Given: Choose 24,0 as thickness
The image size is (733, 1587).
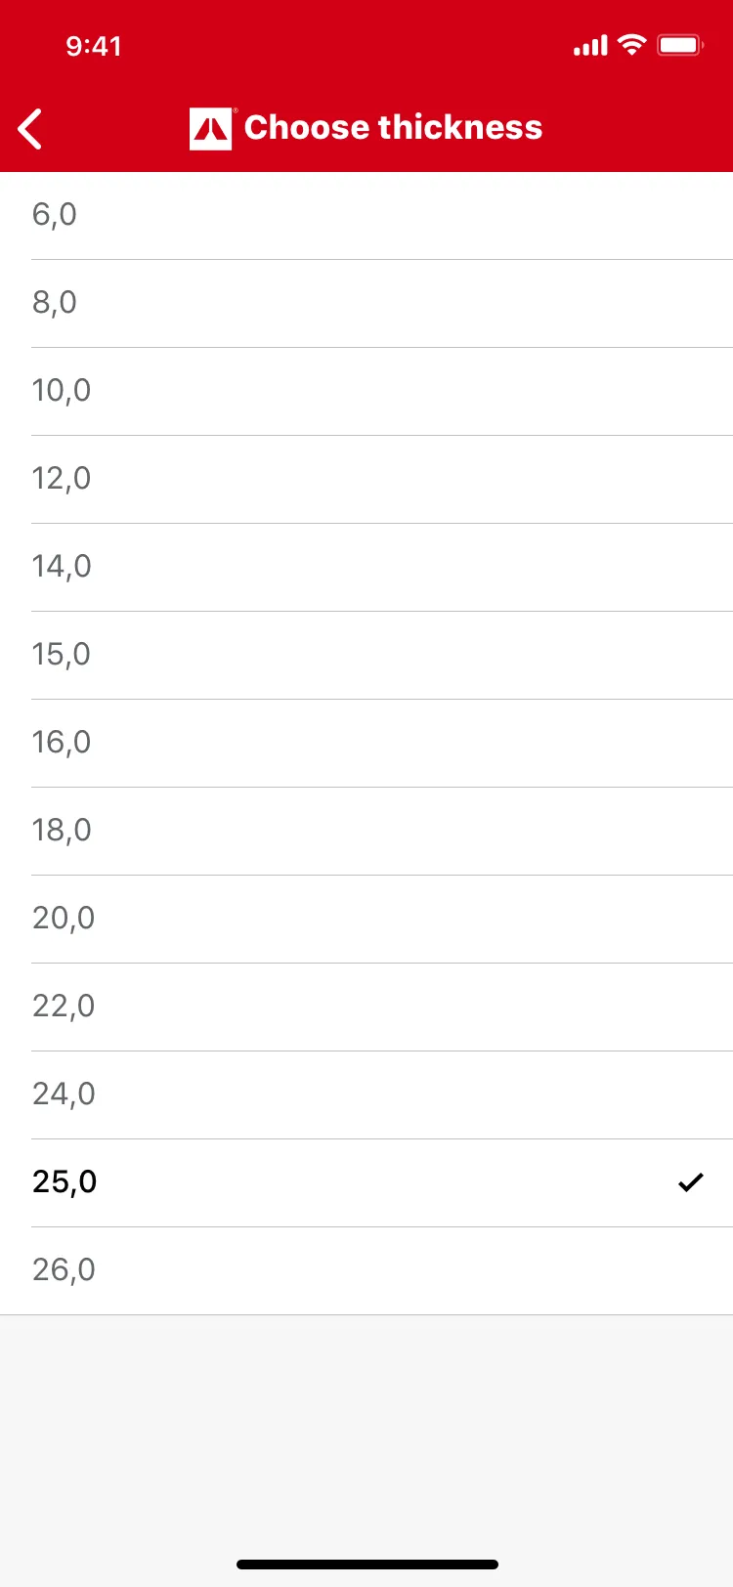Looking at the screenshot, I should point(366,1094).
